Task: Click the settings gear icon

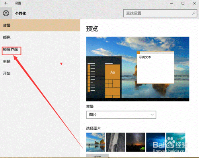Action: [6, 13]
